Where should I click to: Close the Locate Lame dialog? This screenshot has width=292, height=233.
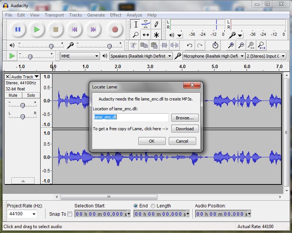pyautogui.click(x=192, y=85)
